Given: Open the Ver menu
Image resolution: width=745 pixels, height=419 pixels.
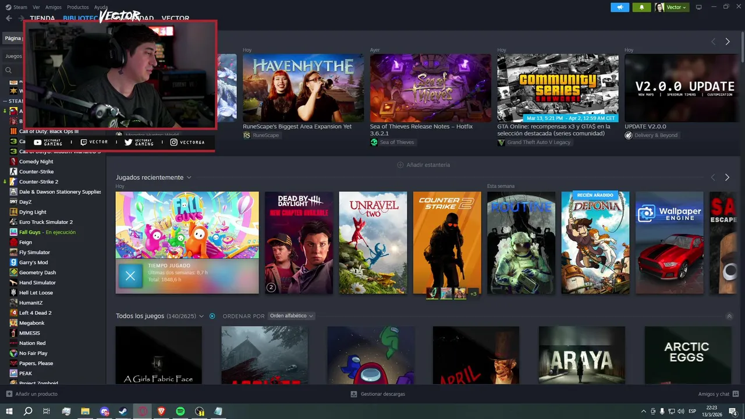Looking at the screenshot, I should click(x=37, y=7).
